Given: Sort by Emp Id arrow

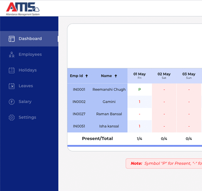Looking at the screenshot, I should pyautogui.click(x=87, y=76).
